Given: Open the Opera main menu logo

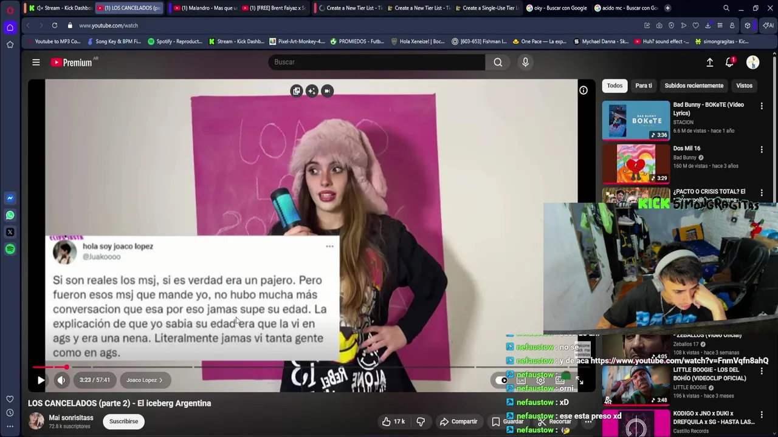Looking at the screenshot, I should [x=10, y=9].
